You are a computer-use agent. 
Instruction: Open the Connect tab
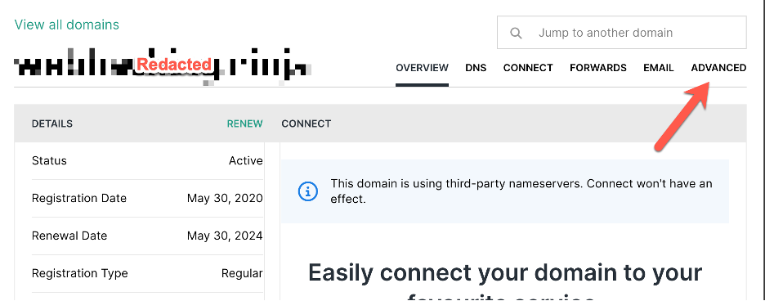tap(528, 68)
